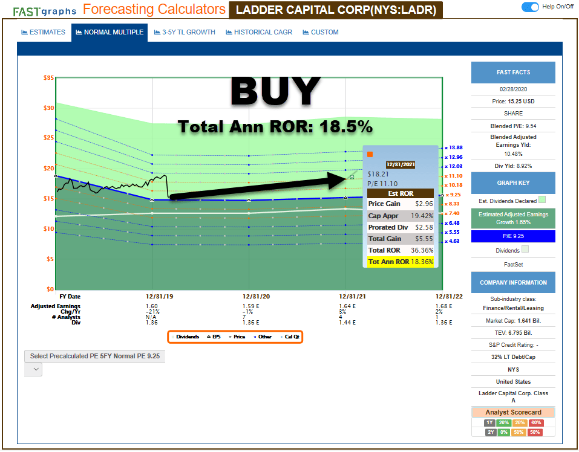Click the Div Yld 8.92% fact
579x452 pixels.
[513, 166]
